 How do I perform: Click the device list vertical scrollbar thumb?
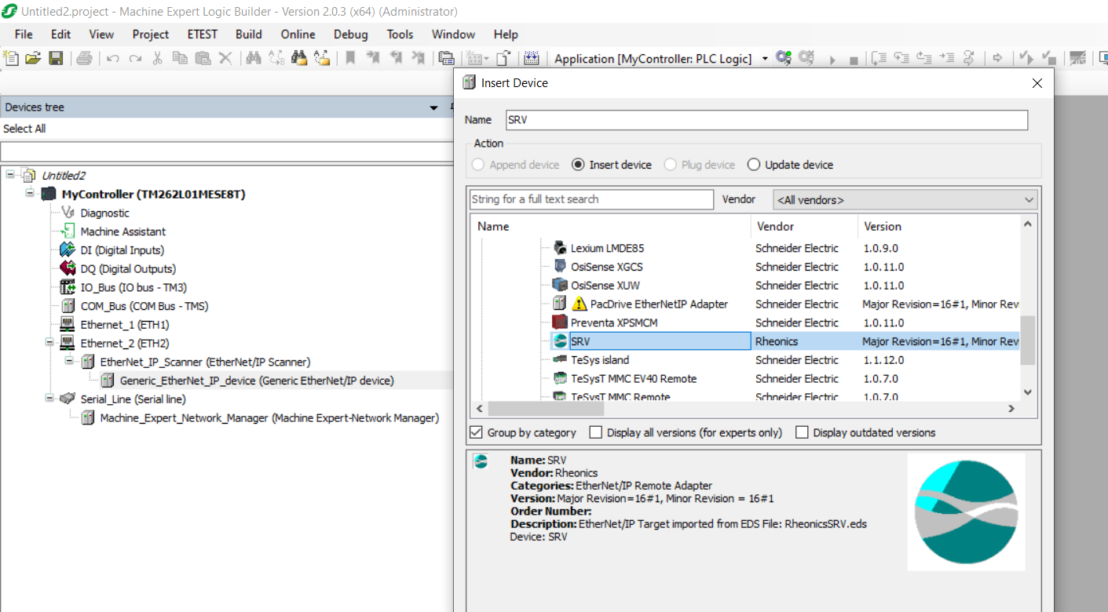1027,341
